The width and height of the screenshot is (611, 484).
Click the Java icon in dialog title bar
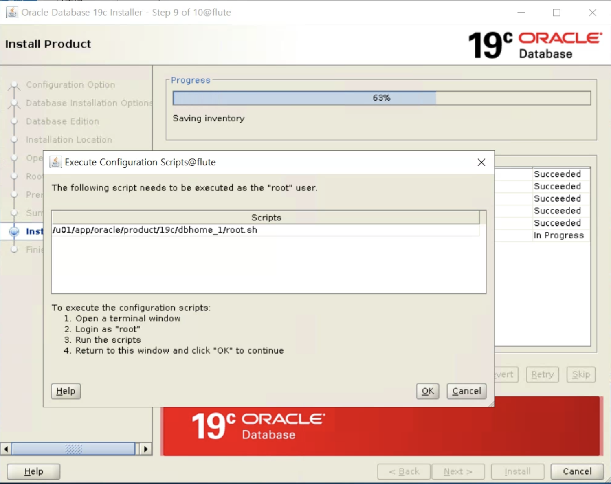(x=55, y=162)
